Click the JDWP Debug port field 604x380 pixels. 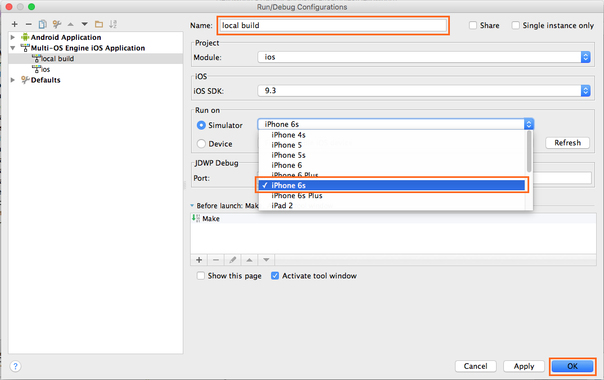[423, 178]
